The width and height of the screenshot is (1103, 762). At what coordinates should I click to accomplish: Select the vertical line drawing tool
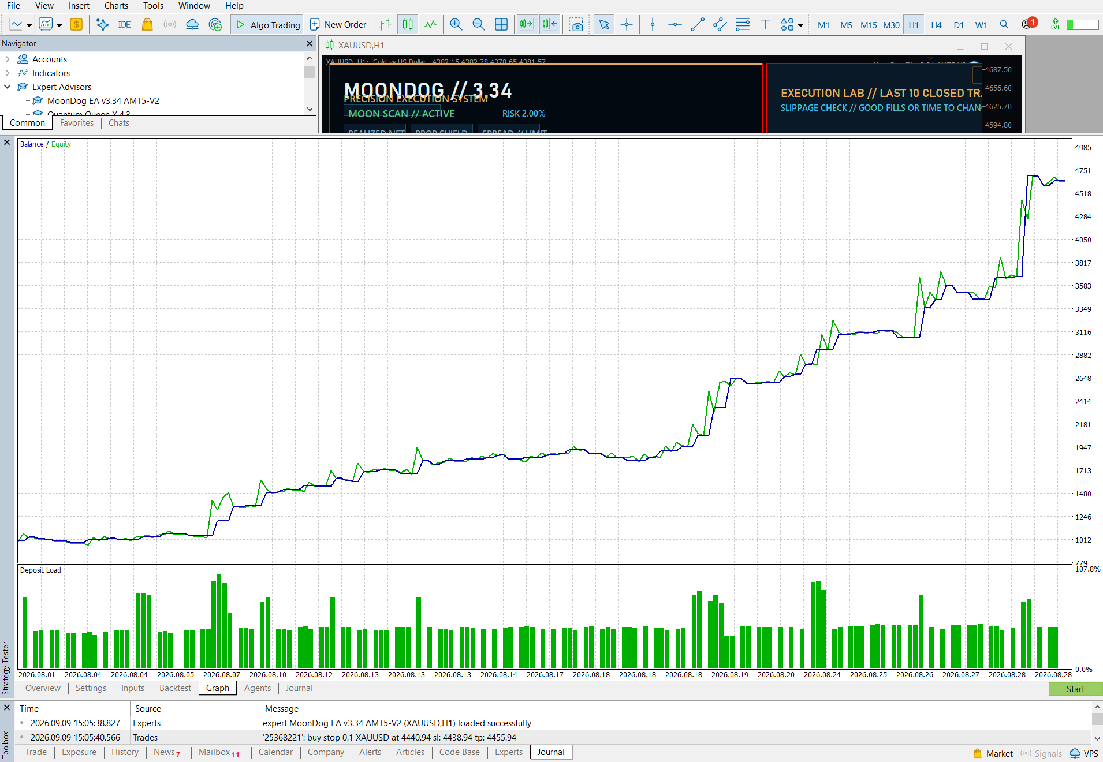click(x=653, y=25)
